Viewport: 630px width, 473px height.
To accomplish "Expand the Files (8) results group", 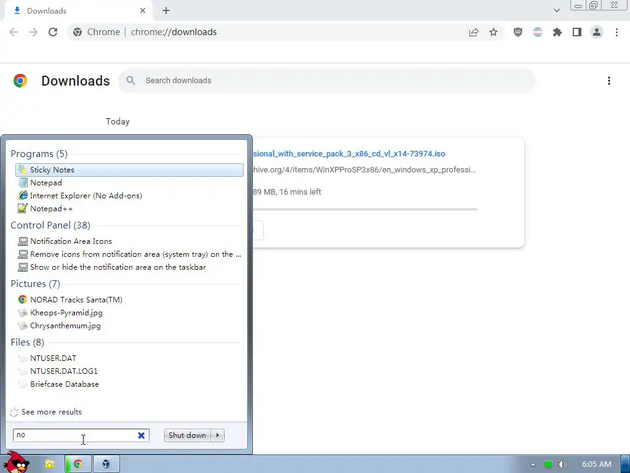I will tap(27, 342).
